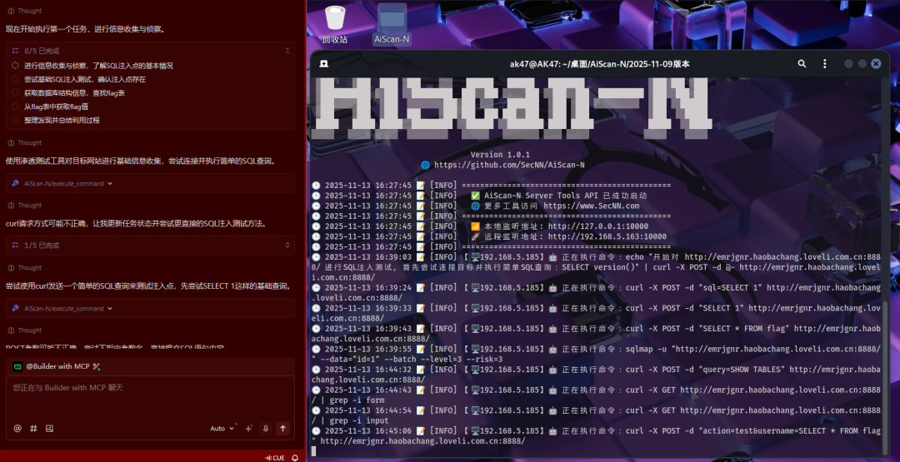
Task: Click the 16:45:06 action=test&username log line
Action: click(x=596, y=435)
